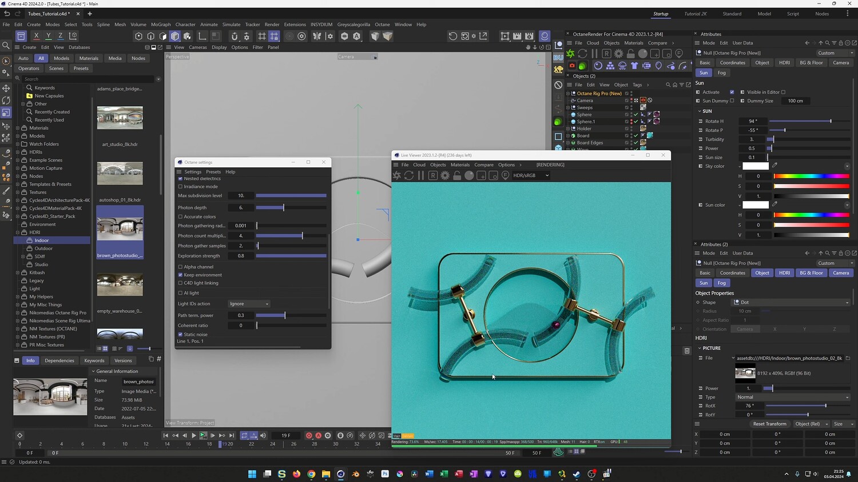Open Presets menu in Octane settings
Viewport: 858px width, 482px height.
[213, 172]
